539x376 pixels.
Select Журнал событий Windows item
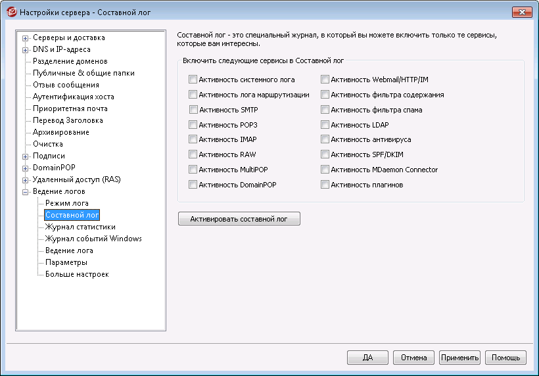pyautogui.click(x=93, y=239)
